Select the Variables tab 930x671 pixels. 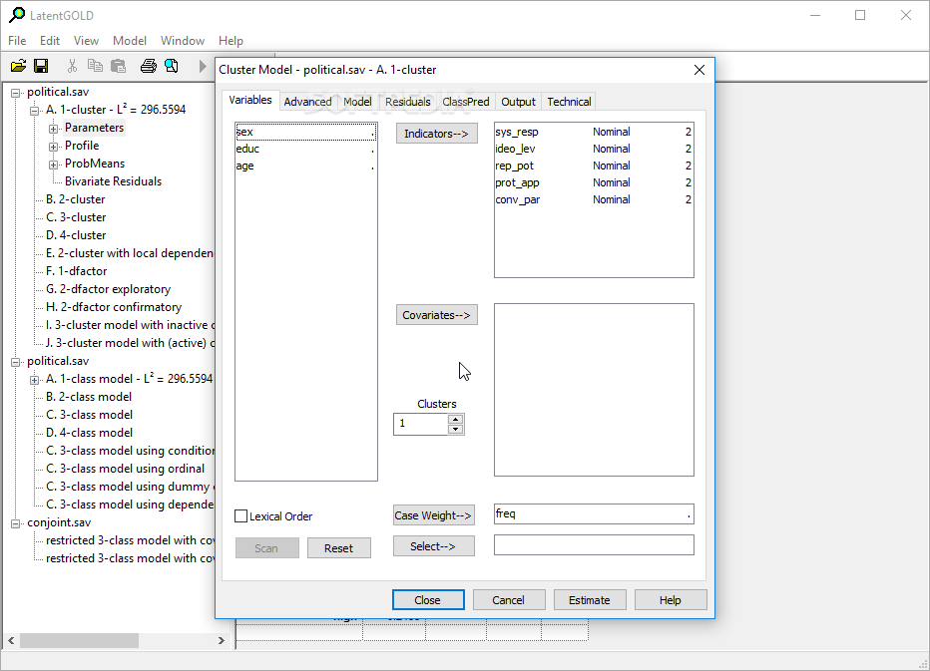point(250,100)
